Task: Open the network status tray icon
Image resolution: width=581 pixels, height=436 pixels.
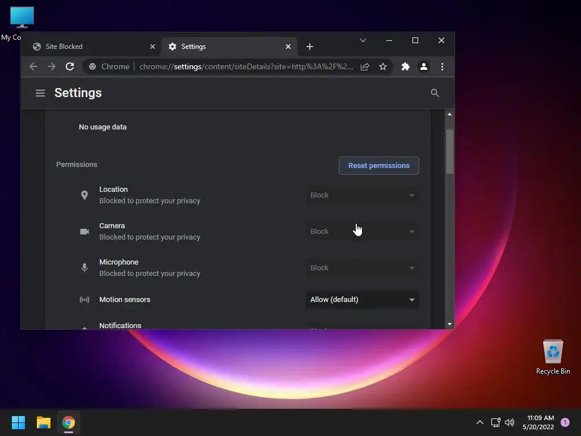Action: tap(495, 422)
